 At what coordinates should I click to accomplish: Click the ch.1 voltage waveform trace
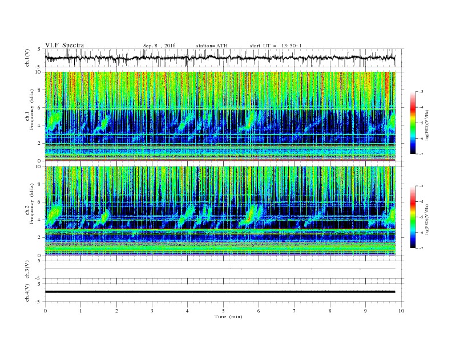click(x=220, y=58)
